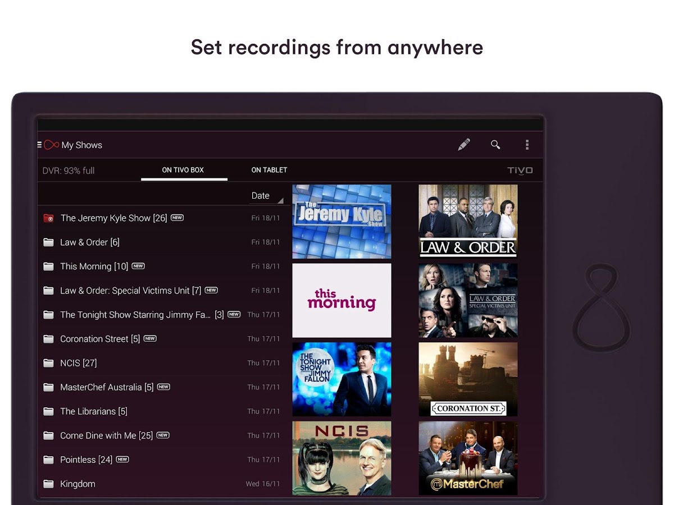Click NEW badge on Come Dine with Me

[x=163, y=435]
